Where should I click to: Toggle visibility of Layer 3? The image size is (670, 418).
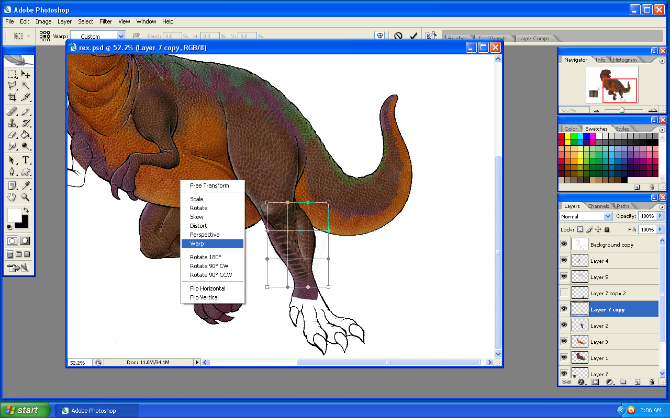(x=564, y=342)
